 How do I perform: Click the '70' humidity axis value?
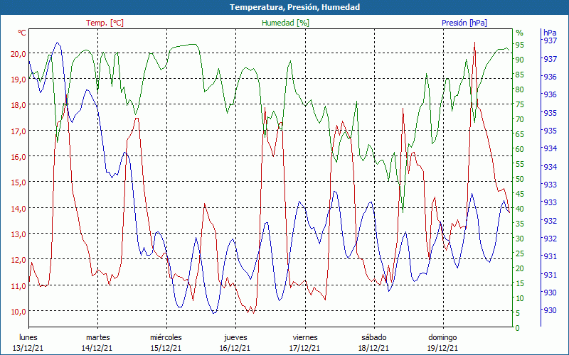(x=520, y=119)
